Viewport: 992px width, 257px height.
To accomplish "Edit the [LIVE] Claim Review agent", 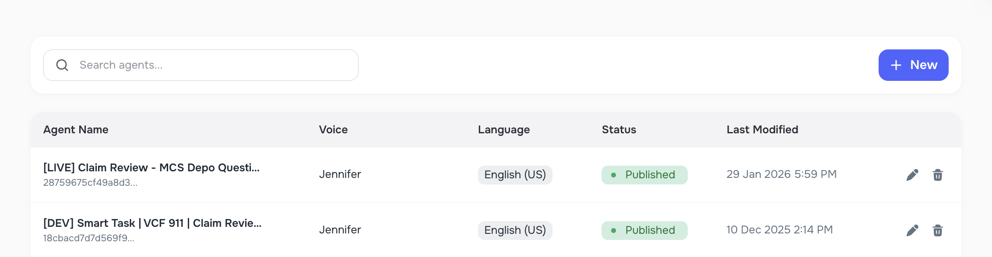I will click(912, 174).
